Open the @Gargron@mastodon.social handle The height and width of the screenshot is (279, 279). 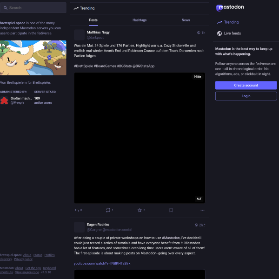[x=109, y=230]
